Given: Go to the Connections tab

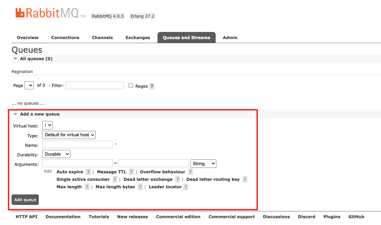Looking at the screenshot, I should (x=65, y=38).
